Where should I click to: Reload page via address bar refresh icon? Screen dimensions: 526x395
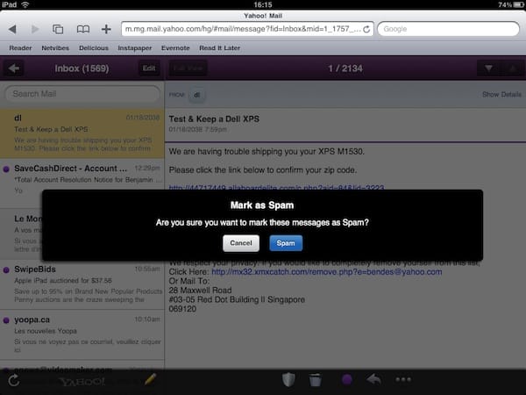(x=366, y=29)
